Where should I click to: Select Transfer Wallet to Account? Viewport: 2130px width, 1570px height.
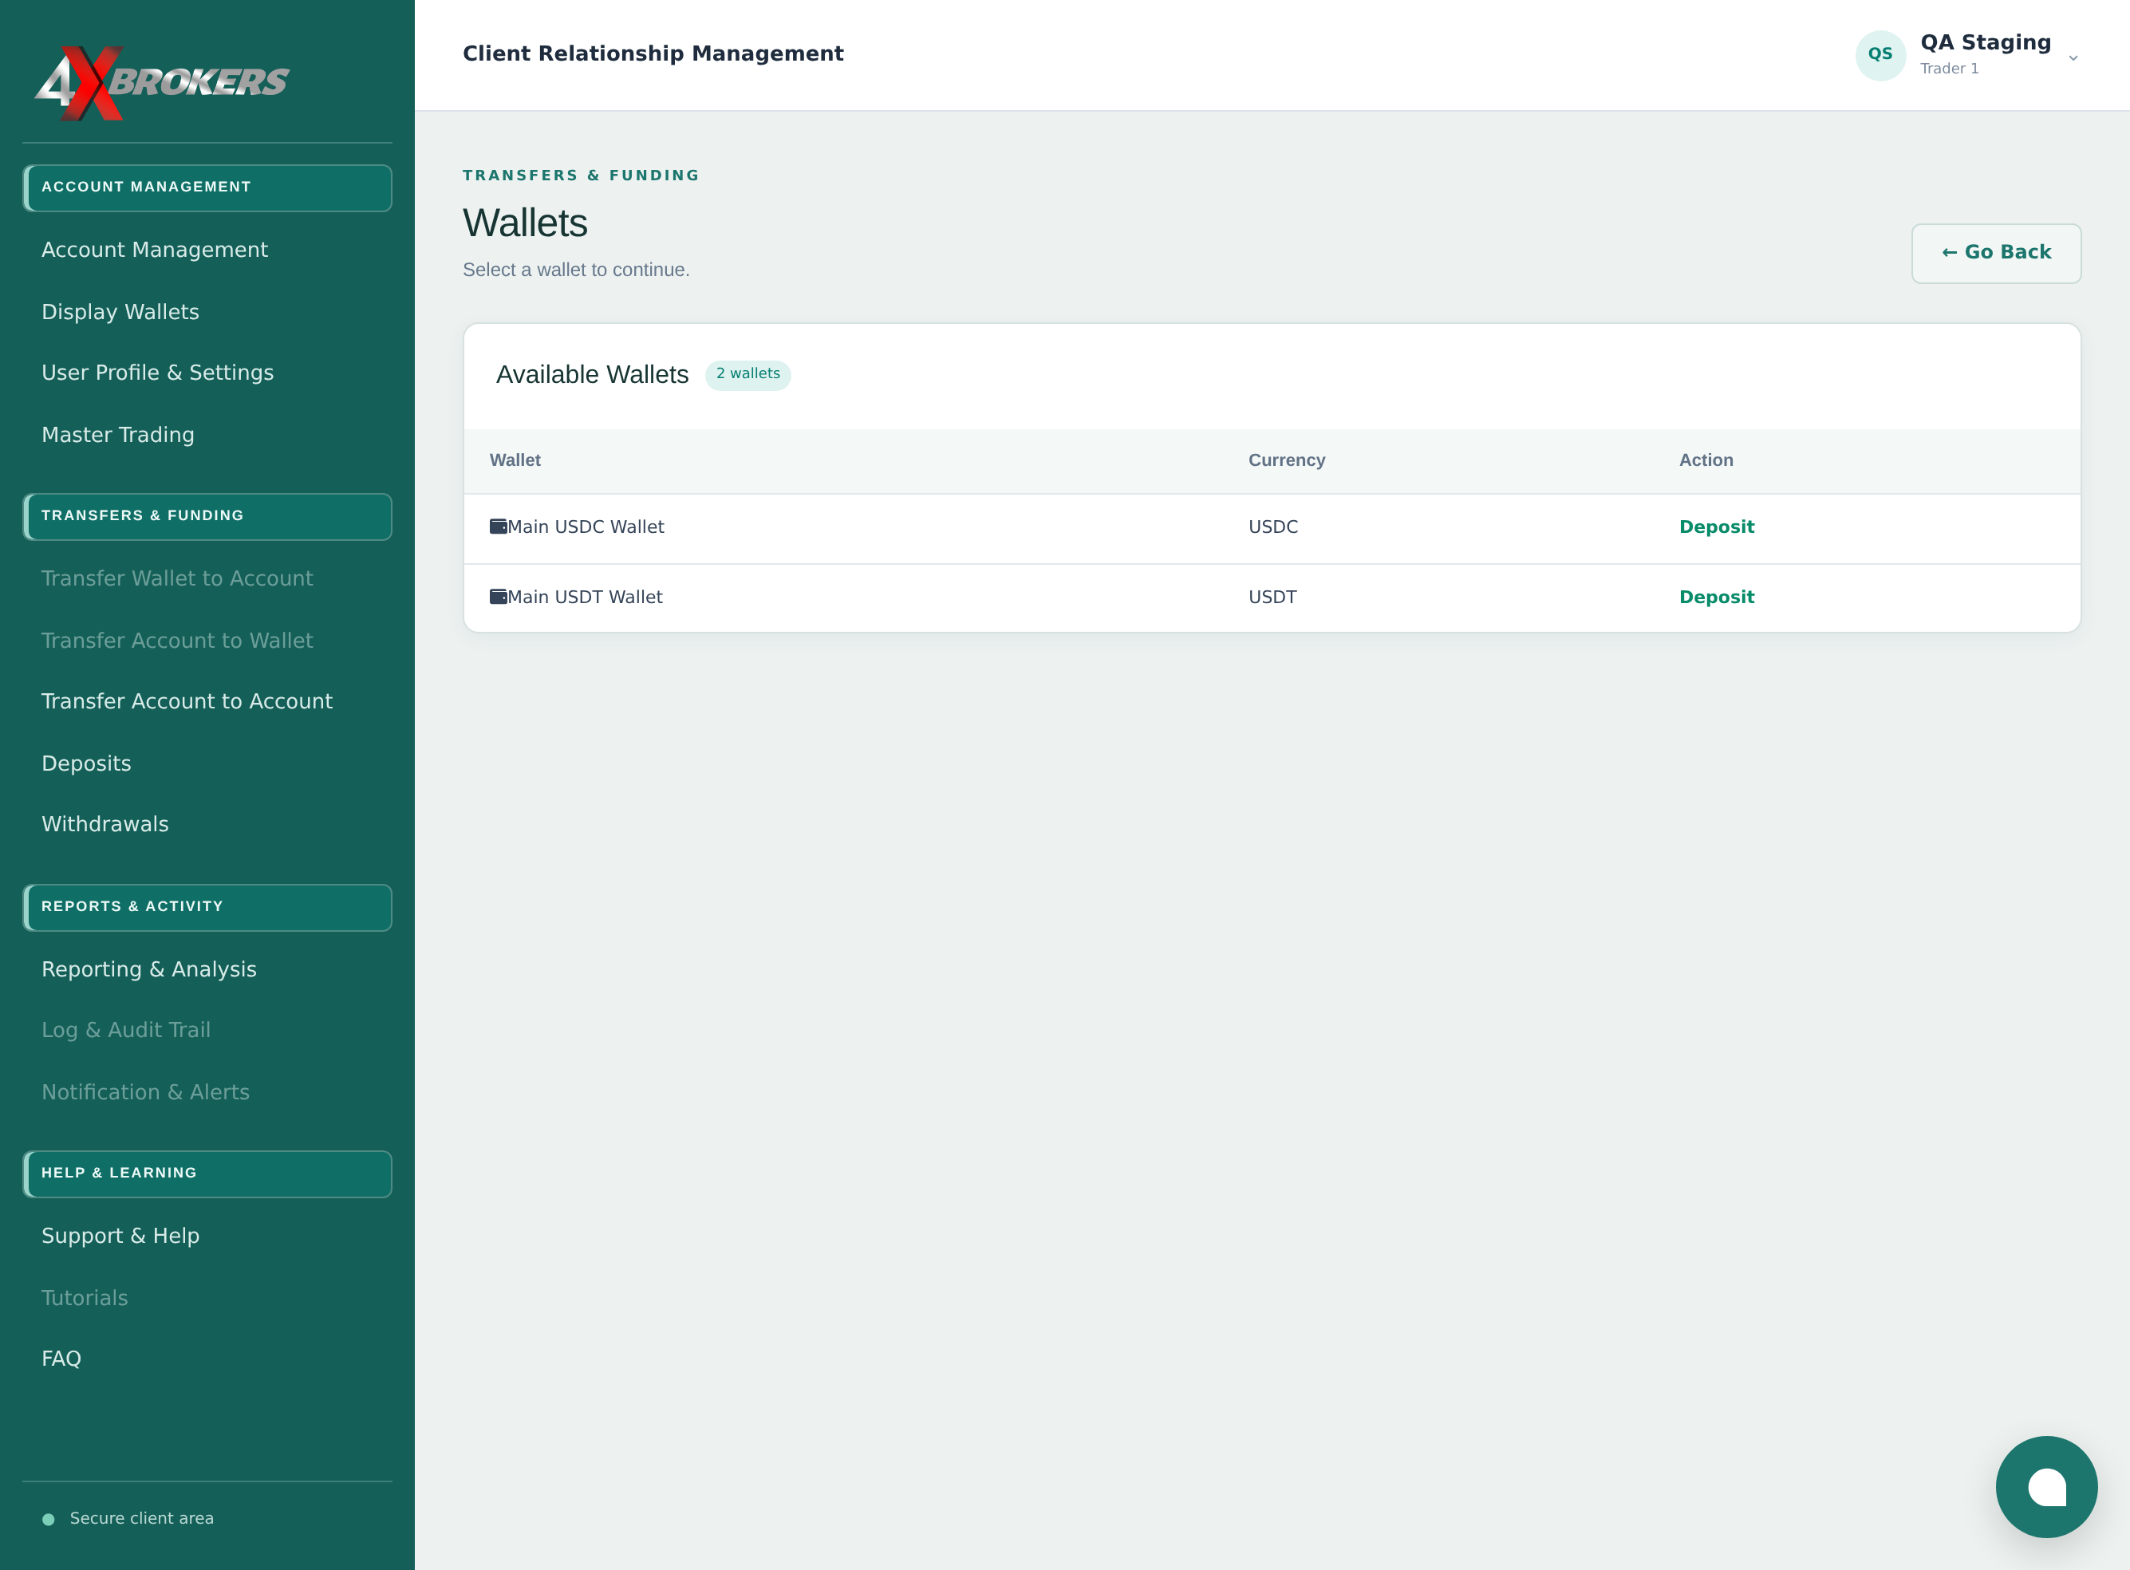click(x=177, y=578)
